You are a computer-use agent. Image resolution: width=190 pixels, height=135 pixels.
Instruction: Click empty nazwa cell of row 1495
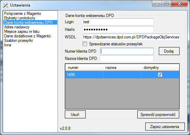click(122, 74)
